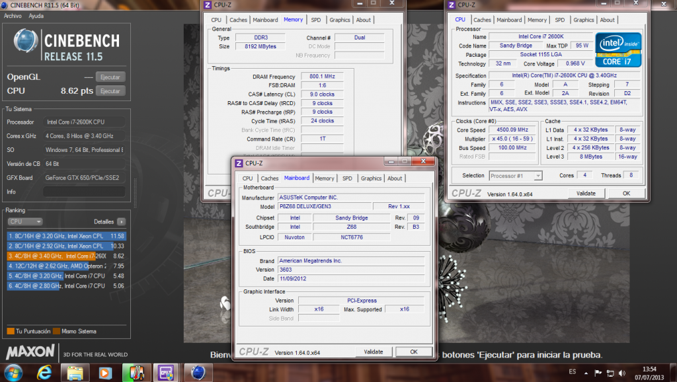Open Graphics tab in Memory CPU-Z window
677x382 pixels.
[x=339, y=20]
